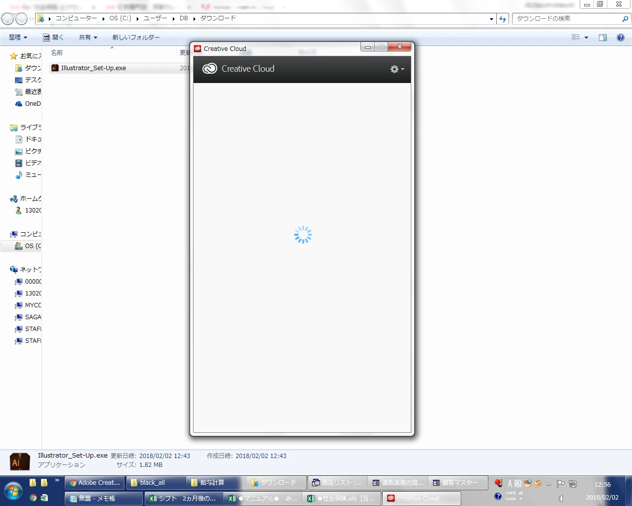Switch to the ダウンロード taskbar button
This screenshot has height=506, width=632.
276,483
